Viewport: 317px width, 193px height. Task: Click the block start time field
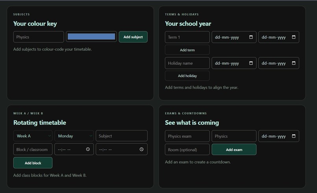point(74,149)
